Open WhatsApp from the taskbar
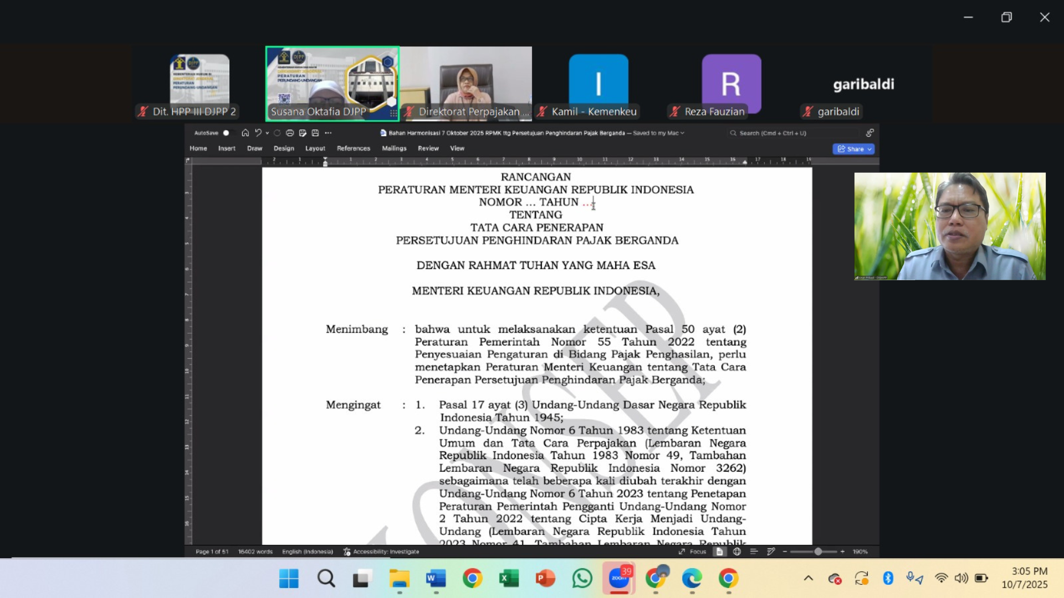The image size is (1064, 598). pyautogui.click(x=582, y=579)
